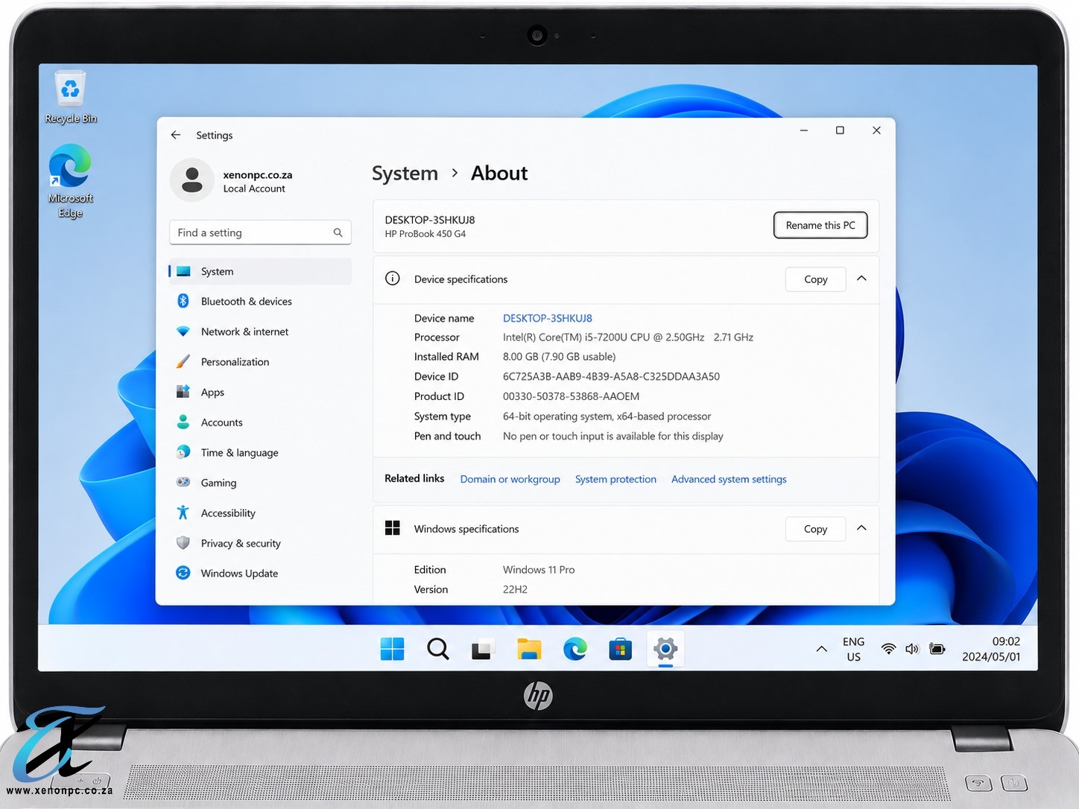This screenshot has width=1079, height=809.
Task: Collapse the Windows specifications section
Action: coord(861,528)
